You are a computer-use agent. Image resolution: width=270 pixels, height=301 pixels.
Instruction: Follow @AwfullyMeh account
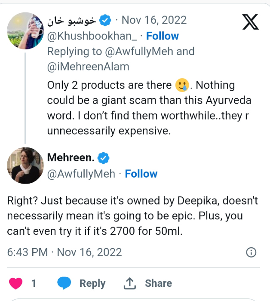[x=141, y=174]
